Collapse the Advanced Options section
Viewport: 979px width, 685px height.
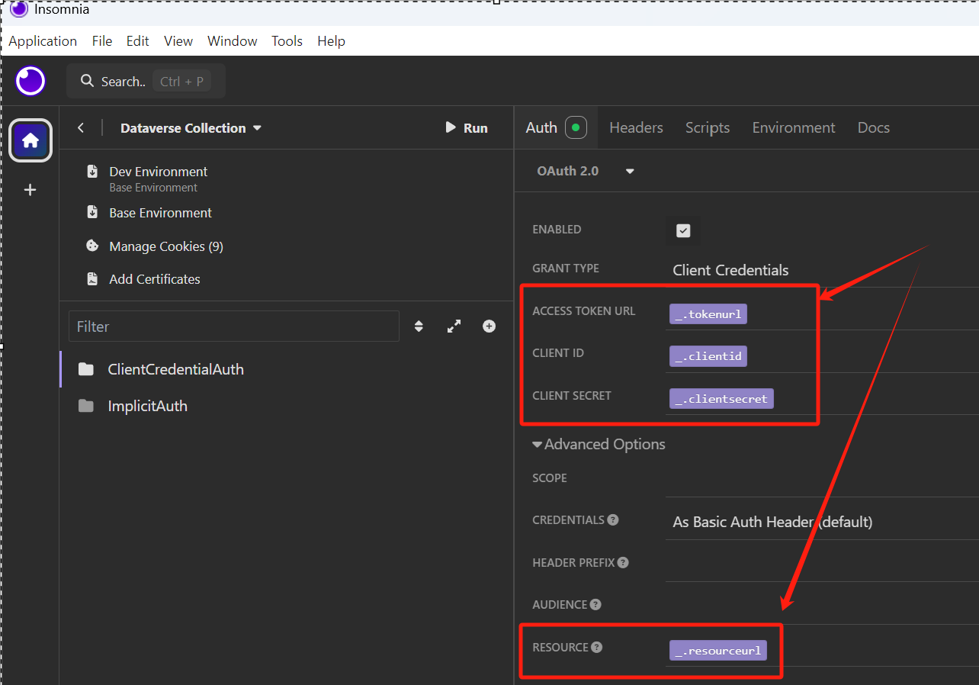click(599, 444)
